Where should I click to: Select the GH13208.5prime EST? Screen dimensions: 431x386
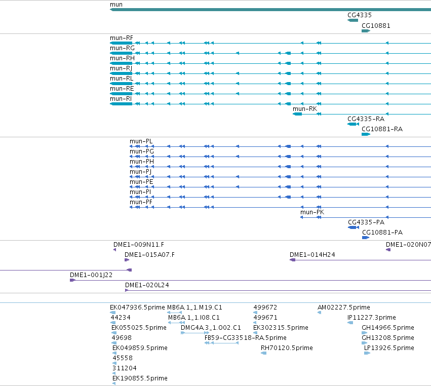[365, 343]
